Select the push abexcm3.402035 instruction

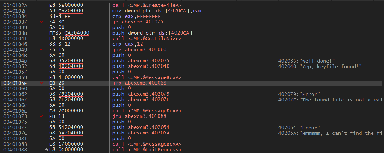pos(141,61)
